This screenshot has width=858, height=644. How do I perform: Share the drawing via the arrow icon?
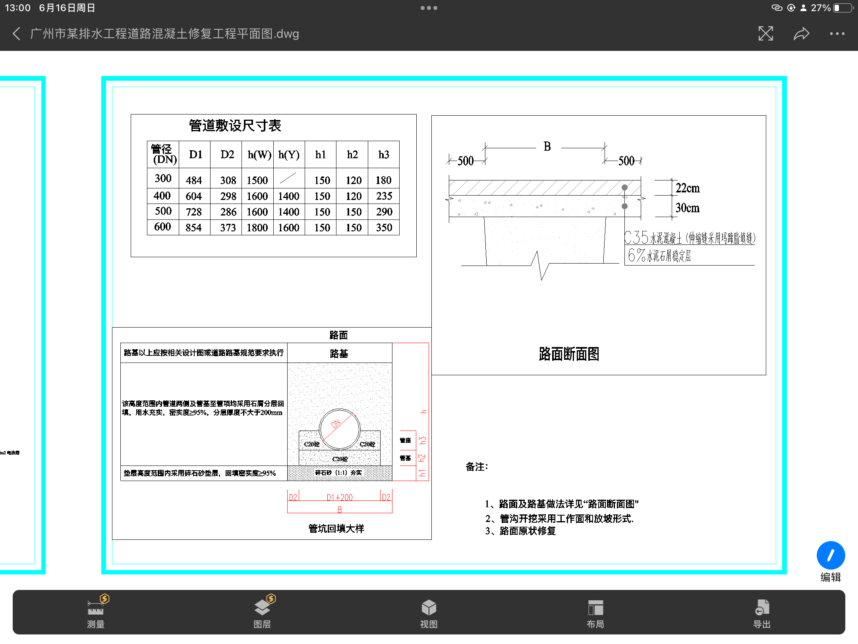click(801, 34)
